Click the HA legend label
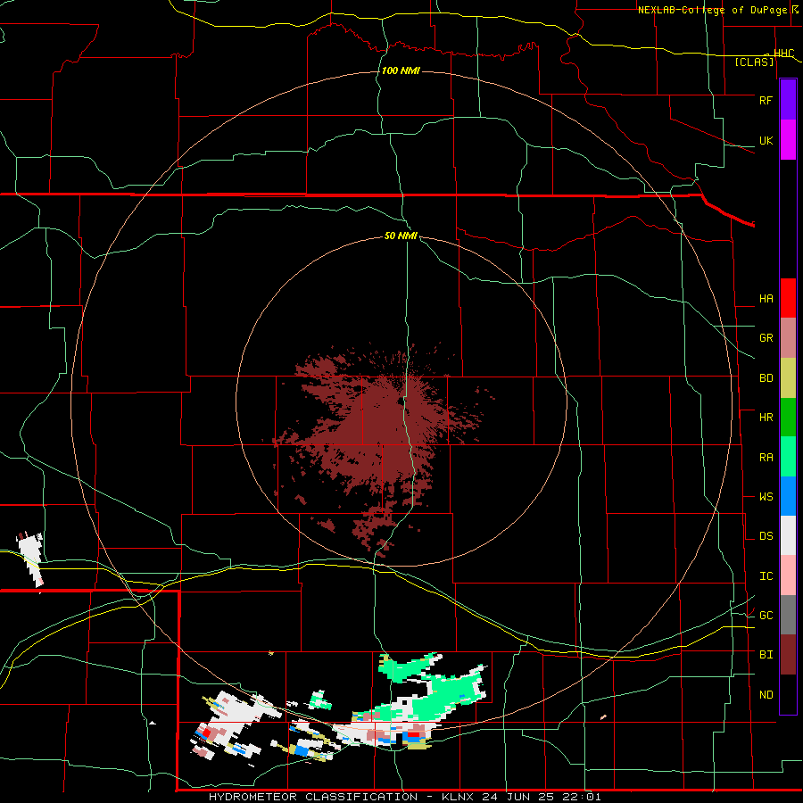803x803 pixels. [766, 298]
